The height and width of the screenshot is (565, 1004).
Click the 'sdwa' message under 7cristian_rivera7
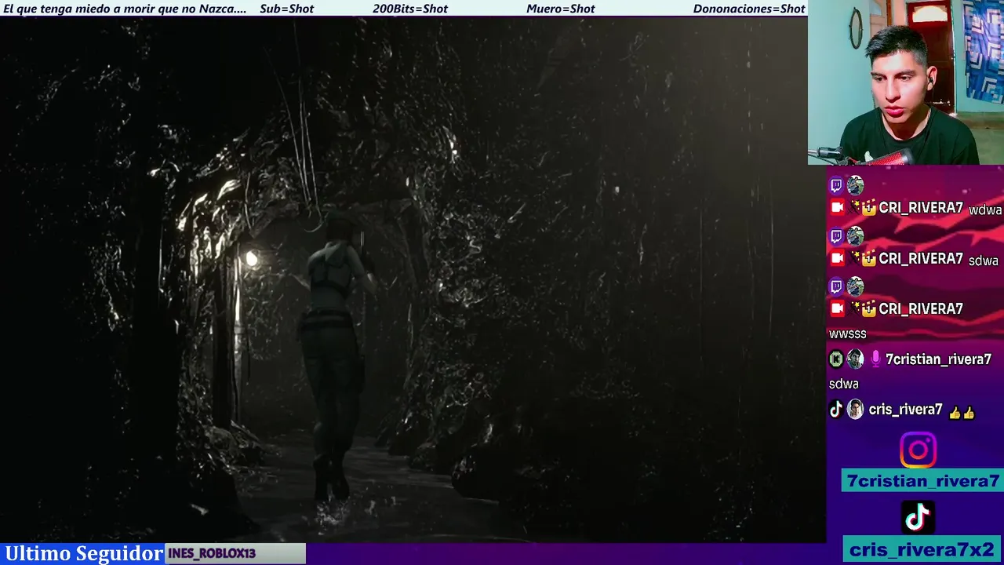(x=844, y=385)
